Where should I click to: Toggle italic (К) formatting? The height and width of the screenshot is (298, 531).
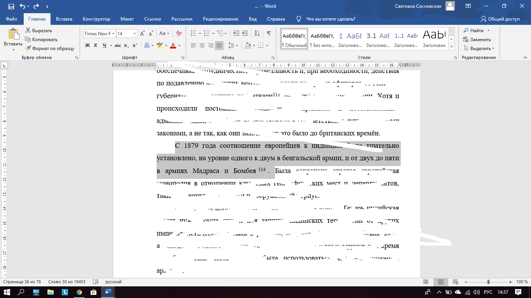pos(96,45)
